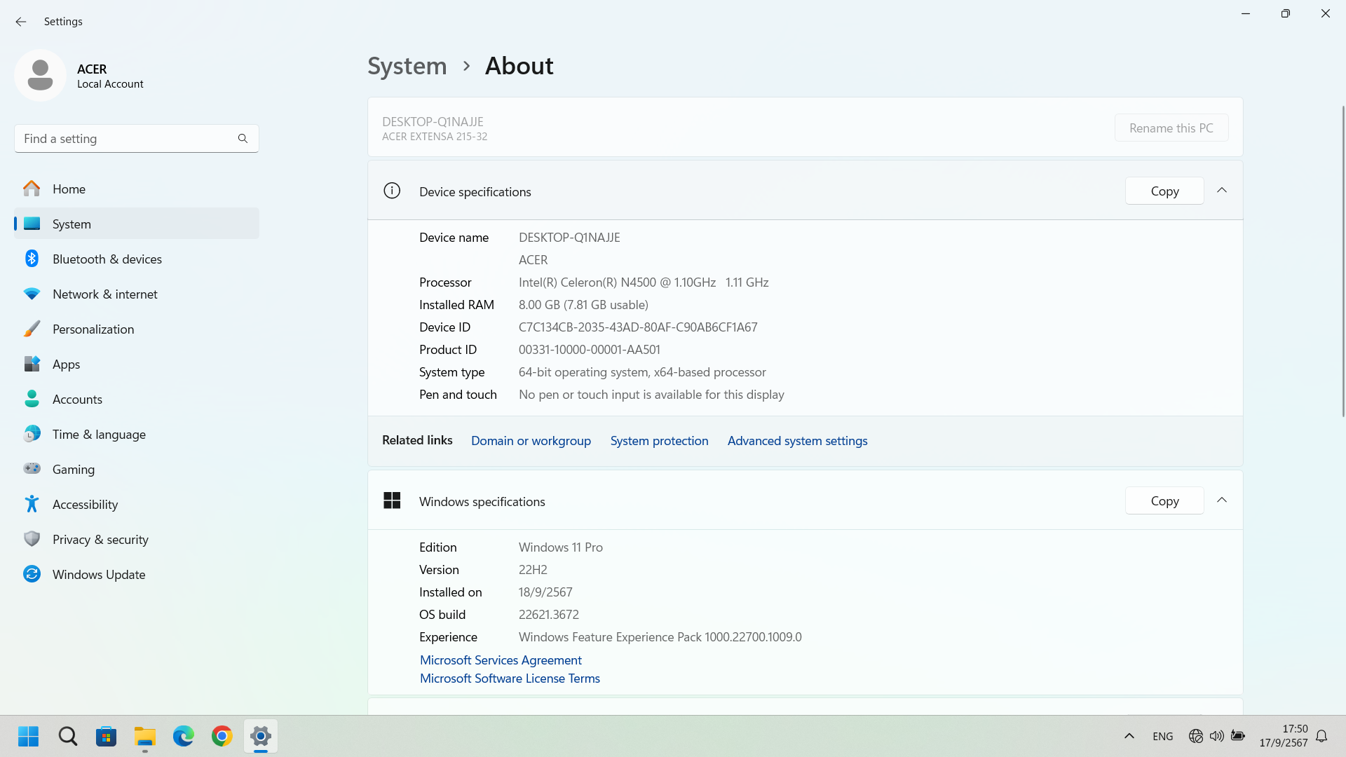Launch Google Chrome from taskbar
This screenshot has height=757, width=1346.
222,736
